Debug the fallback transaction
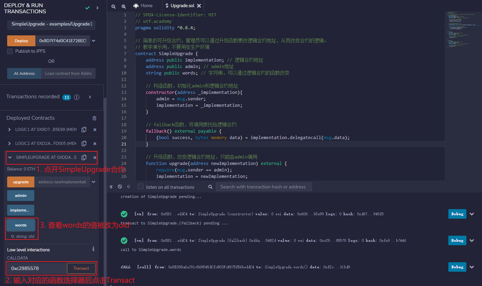 [457, 240]
